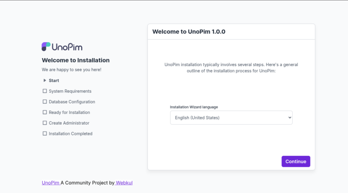The height and width of the screenshot is (193, 348).
Task: Select the Ready for Installation step label
Action: pos(69,112)
